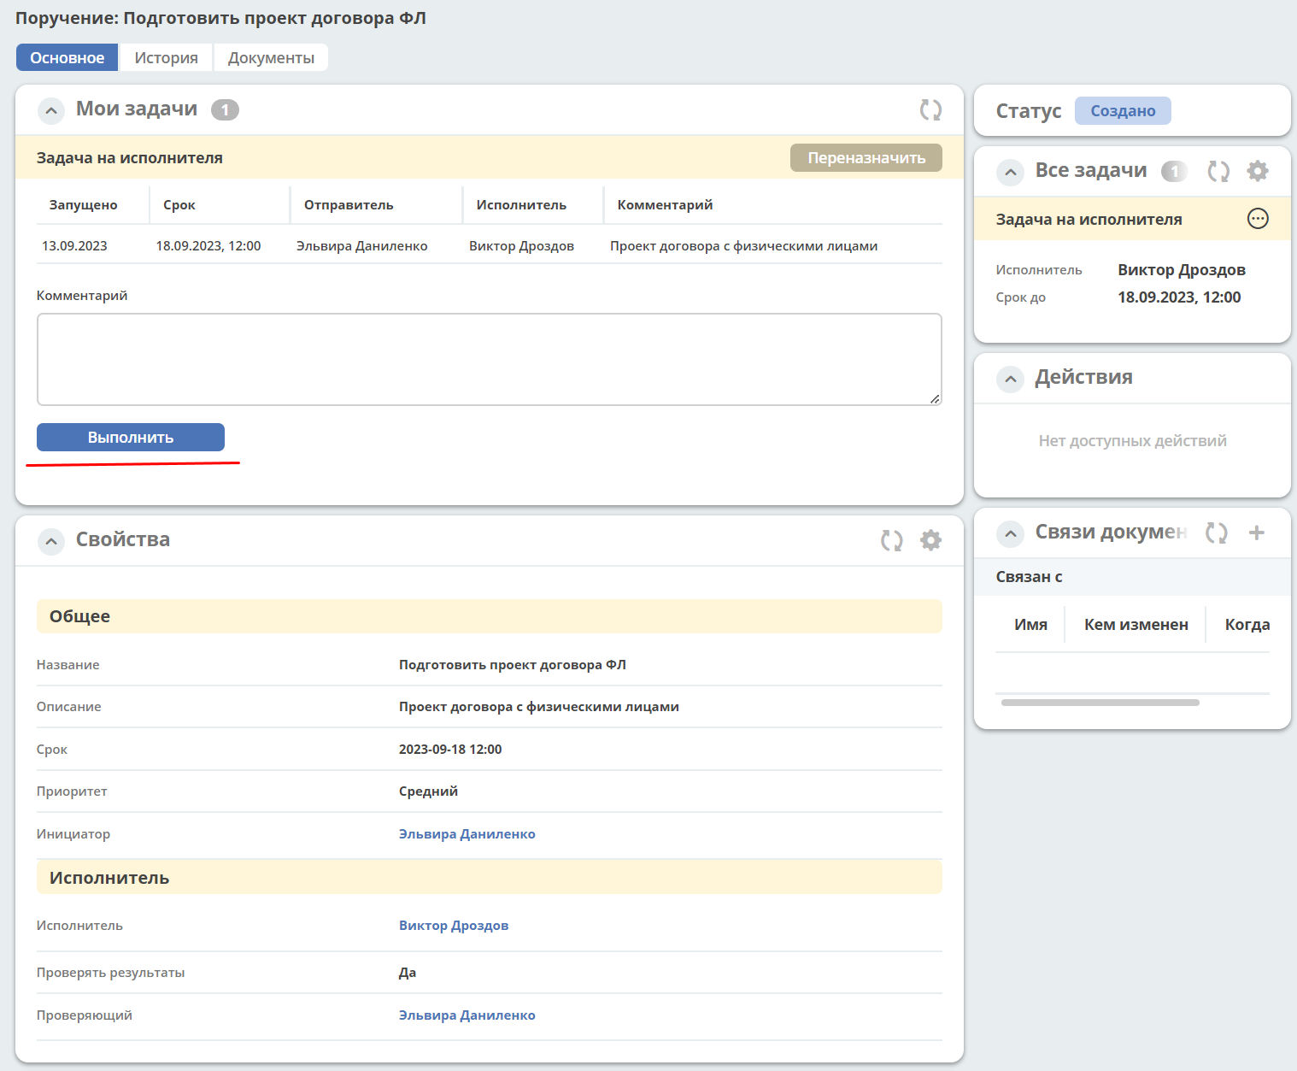Collapse the Действия panel
Screen dimensions: 1297x1071
(1010, 379)
